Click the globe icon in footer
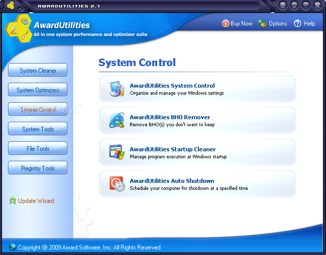Screen dimensions: 326x255 point(13,247)
